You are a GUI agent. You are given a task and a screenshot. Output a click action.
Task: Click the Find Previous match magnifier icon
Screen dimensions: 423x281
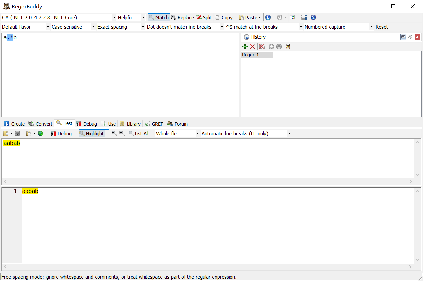tap(114, 133)
